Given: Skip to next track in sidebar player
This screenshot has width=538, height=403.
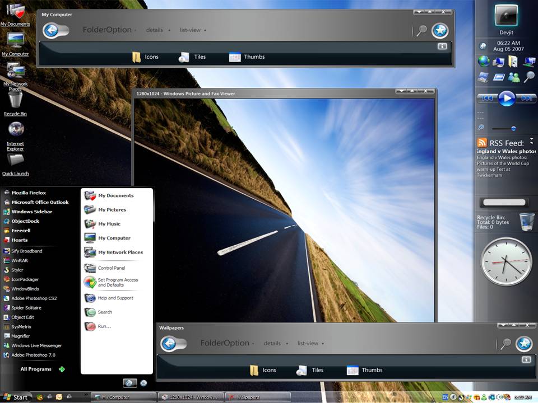Looking at the screenshot, I should pos(526,99).
